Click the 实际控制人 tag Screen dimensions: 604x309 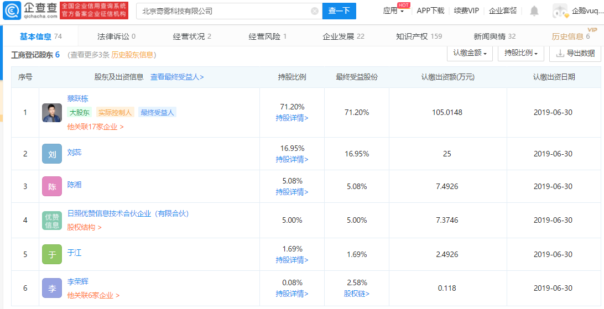coord(115,112)
